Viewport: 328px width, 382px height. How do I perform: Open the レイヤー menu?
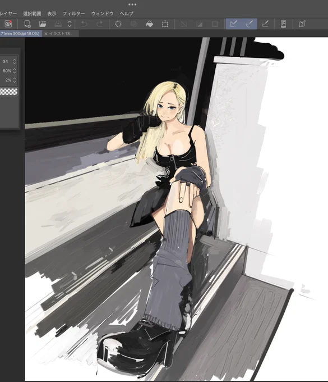pos(8,13)
